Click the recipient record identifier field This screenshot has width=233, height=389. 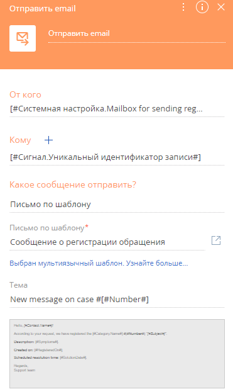117,157
